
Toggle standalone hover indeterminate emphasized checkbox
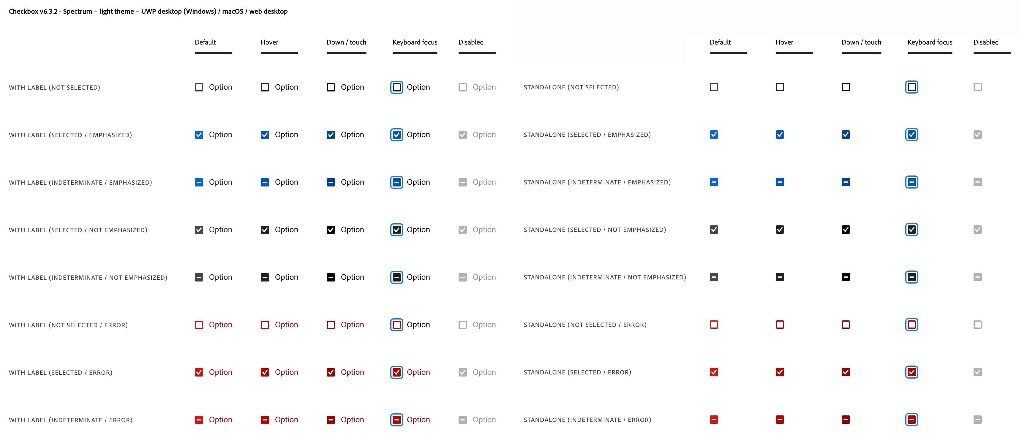pyautogui.click(x=780, y=182)
